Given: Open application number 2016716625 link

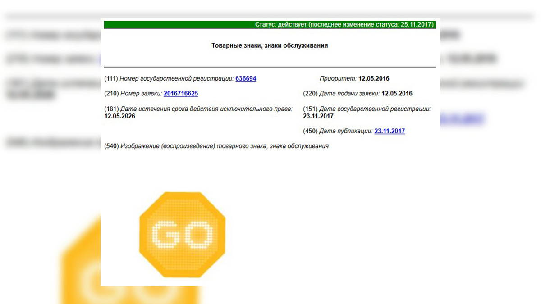Looking at the screenshot, I should pyautogui.click(x=181, y=94).
